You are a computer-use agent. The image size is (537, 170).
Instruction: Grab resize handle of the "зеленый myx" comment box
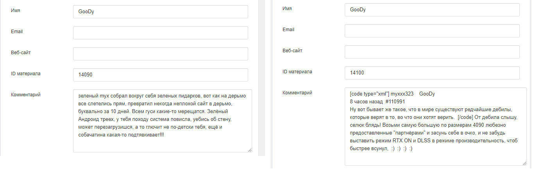[x=249, y=150]
